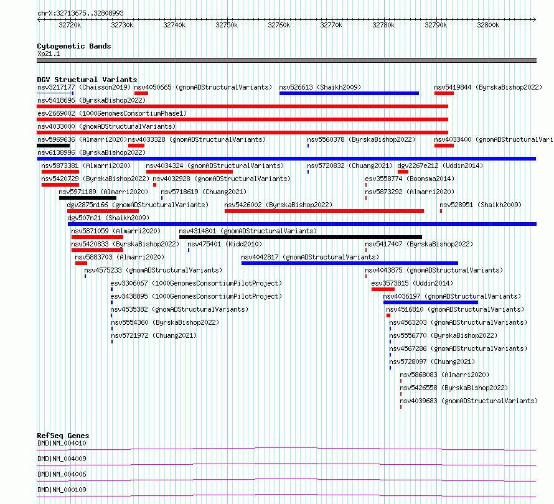Select the DMD|NM_004006 transcript label
554x504 pixels.
62,474
